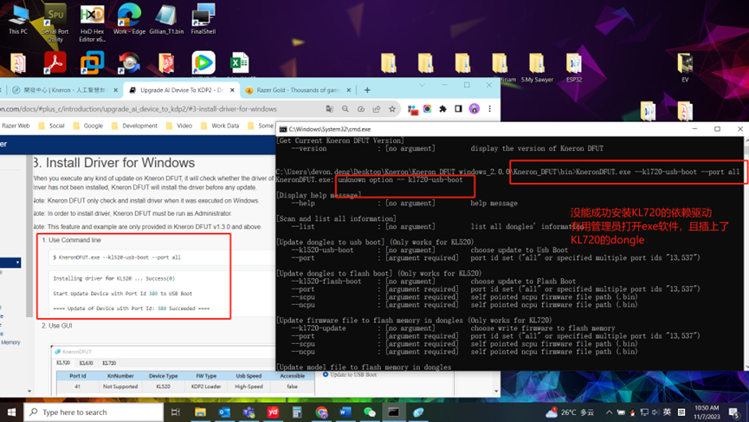Select the KL720 tab in KneronDFUT screenshot
The width and height of the screenshot is (749, 422).
coord(109,363)
